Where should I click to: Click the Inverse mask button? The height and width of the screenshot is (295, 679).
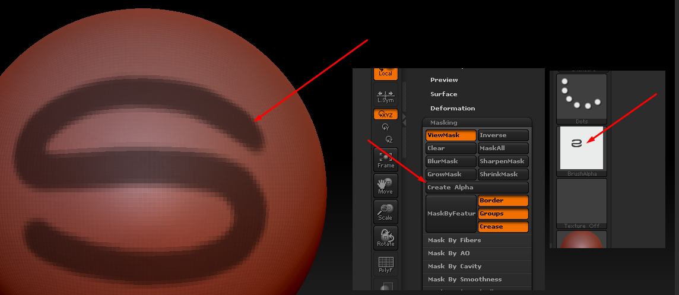pos(503,135)
